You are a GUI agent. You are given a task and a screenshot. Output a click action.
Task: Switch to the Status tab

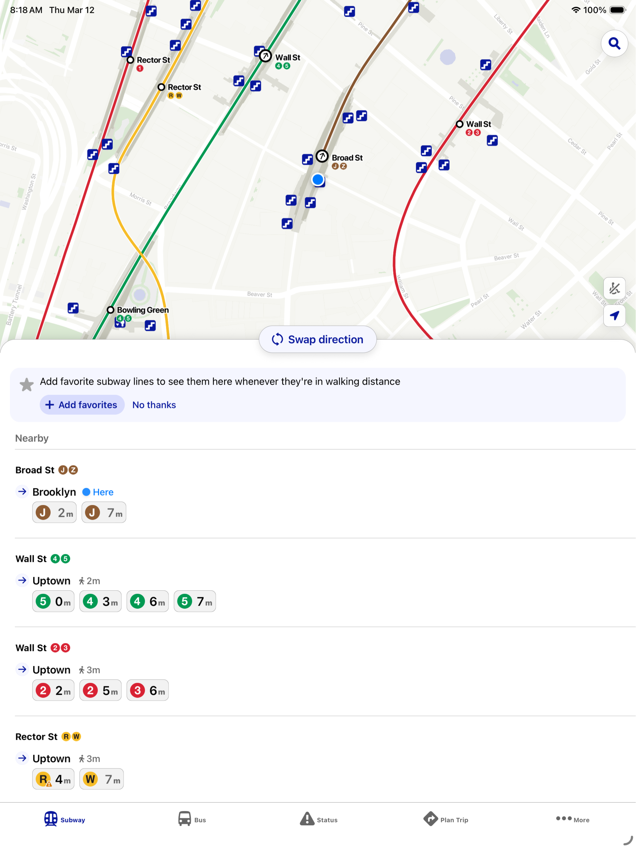point(318,819)
